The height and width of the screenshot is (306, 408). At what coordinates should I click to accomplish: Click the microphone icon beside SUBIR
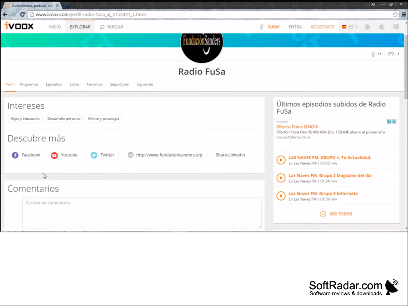262,27
